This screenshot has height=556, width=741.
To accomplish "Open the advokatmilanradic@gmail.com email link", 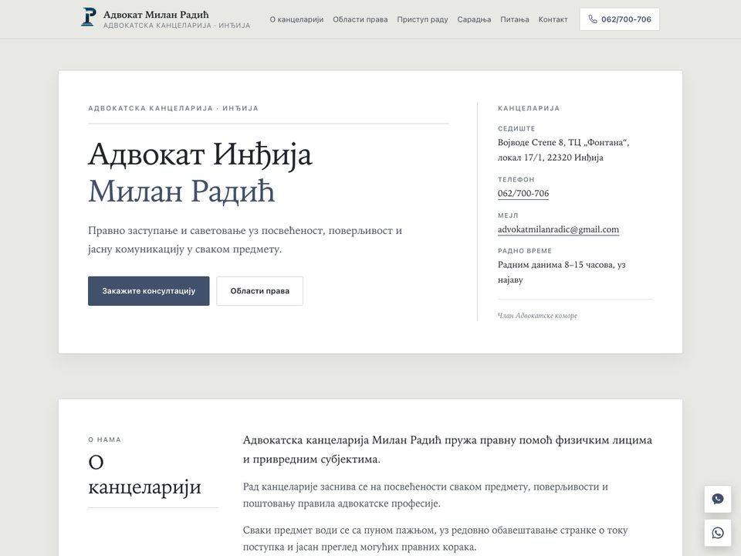I will point(558,229).
